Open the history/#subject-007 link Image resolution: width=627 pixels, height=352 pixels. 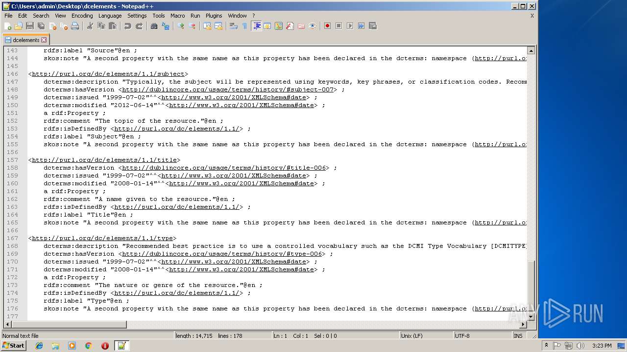click(x=228, y=89)
